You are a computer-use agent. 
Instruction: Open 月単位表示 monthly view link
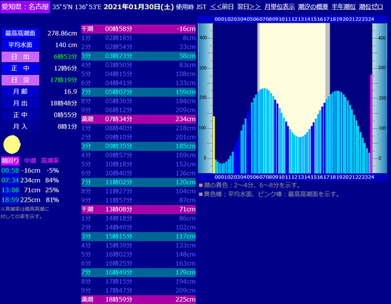pyautogui.click(x=280, y=7)
